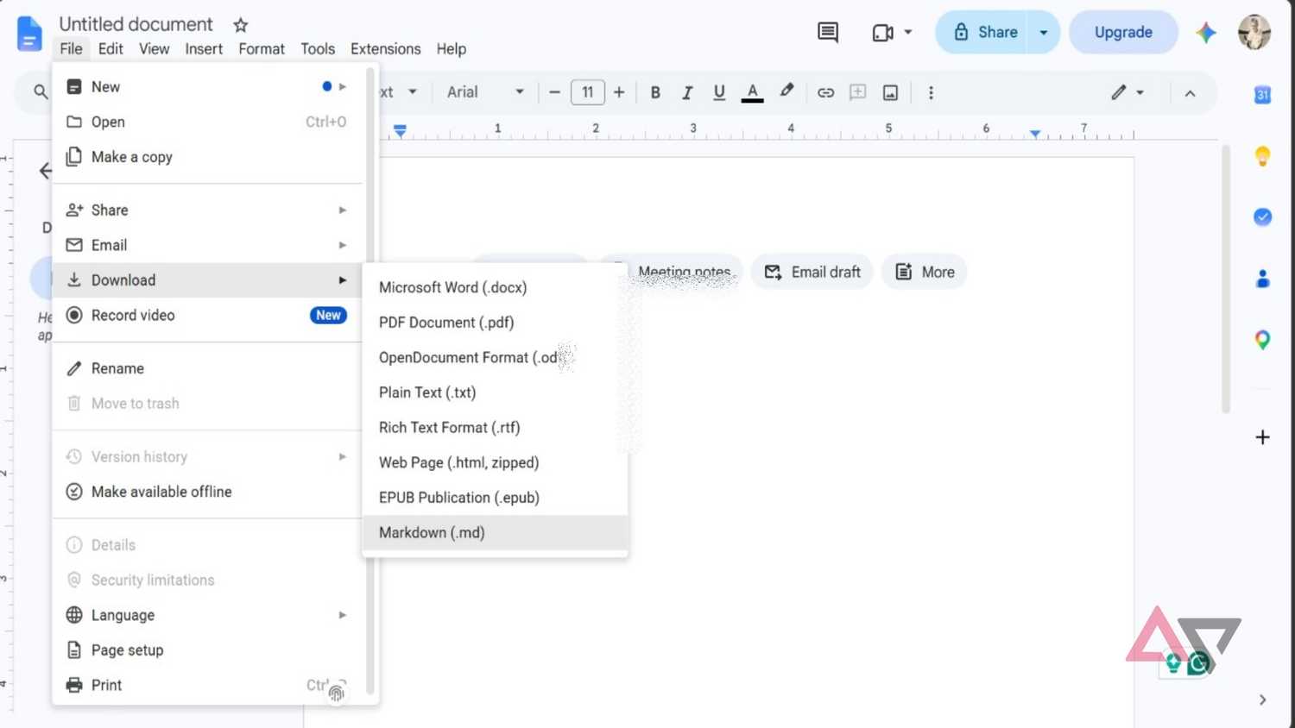Image resolution: width=1295 pixels, height=728 pixels.
Task: Open the highlight color pen
Action: [x=786, y=91]
